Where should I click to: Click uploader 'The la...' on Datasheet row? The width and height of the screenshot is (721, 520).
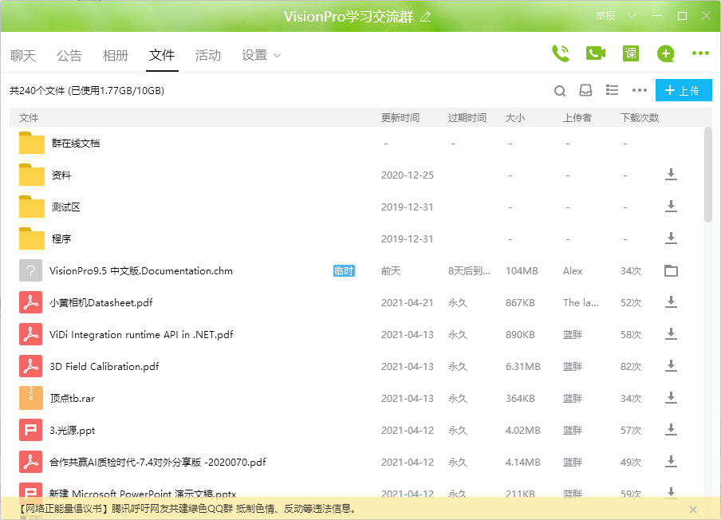point(581,302)
